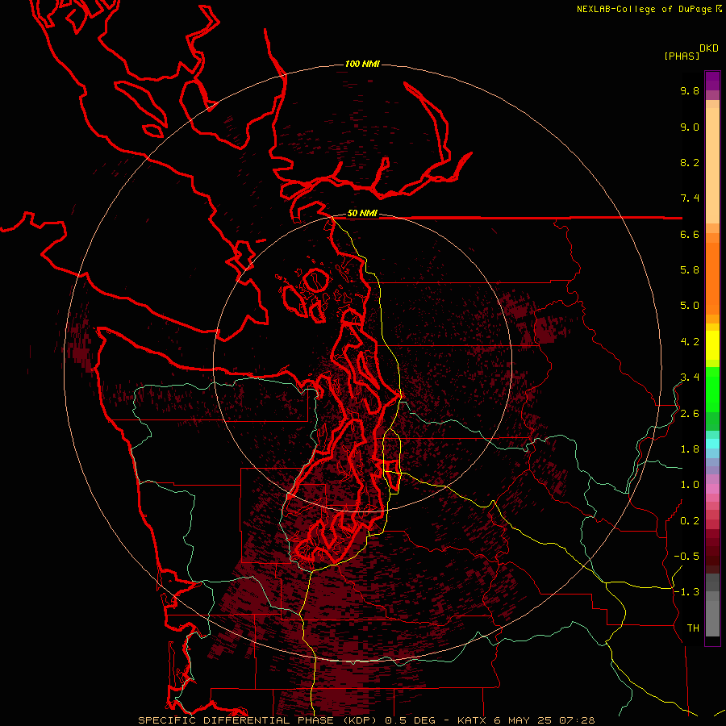This screenshot has height=726, width=726.
Task: Click the 4.2 legend value
Action: click(690, 342)
